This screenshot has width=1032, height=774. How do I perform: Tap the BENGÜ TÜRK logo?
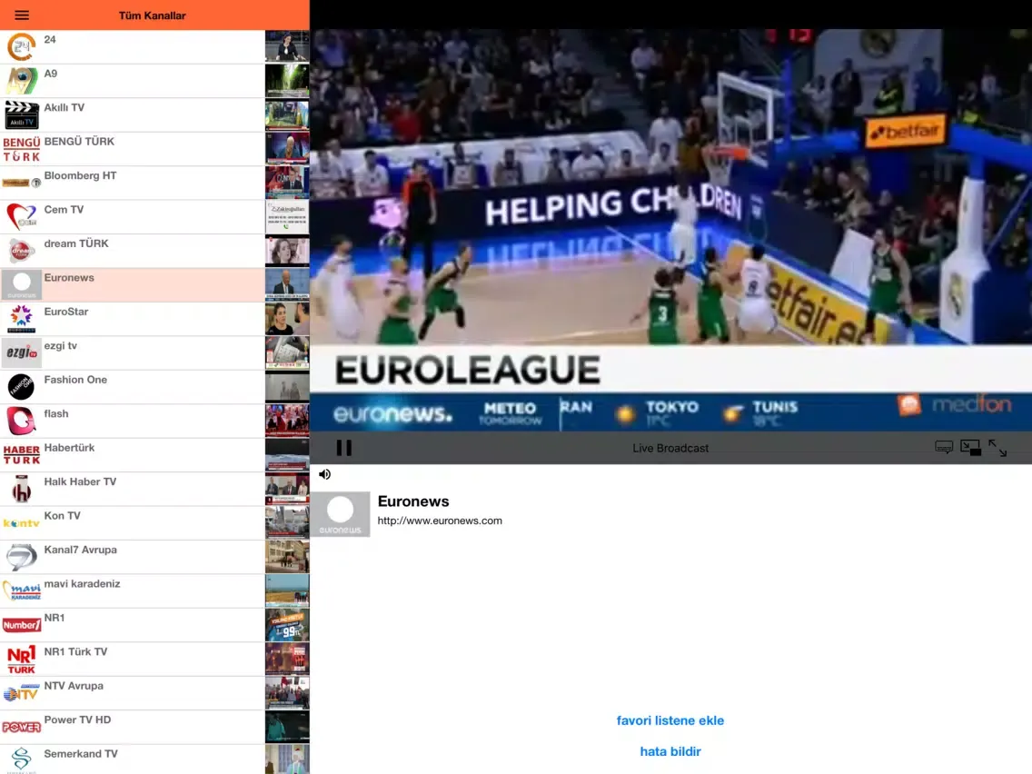pyautogui.click(x=22, y=149)
